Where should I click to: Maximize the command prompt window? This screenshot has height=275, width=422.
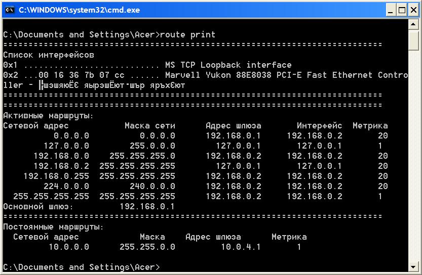[402, 10]
